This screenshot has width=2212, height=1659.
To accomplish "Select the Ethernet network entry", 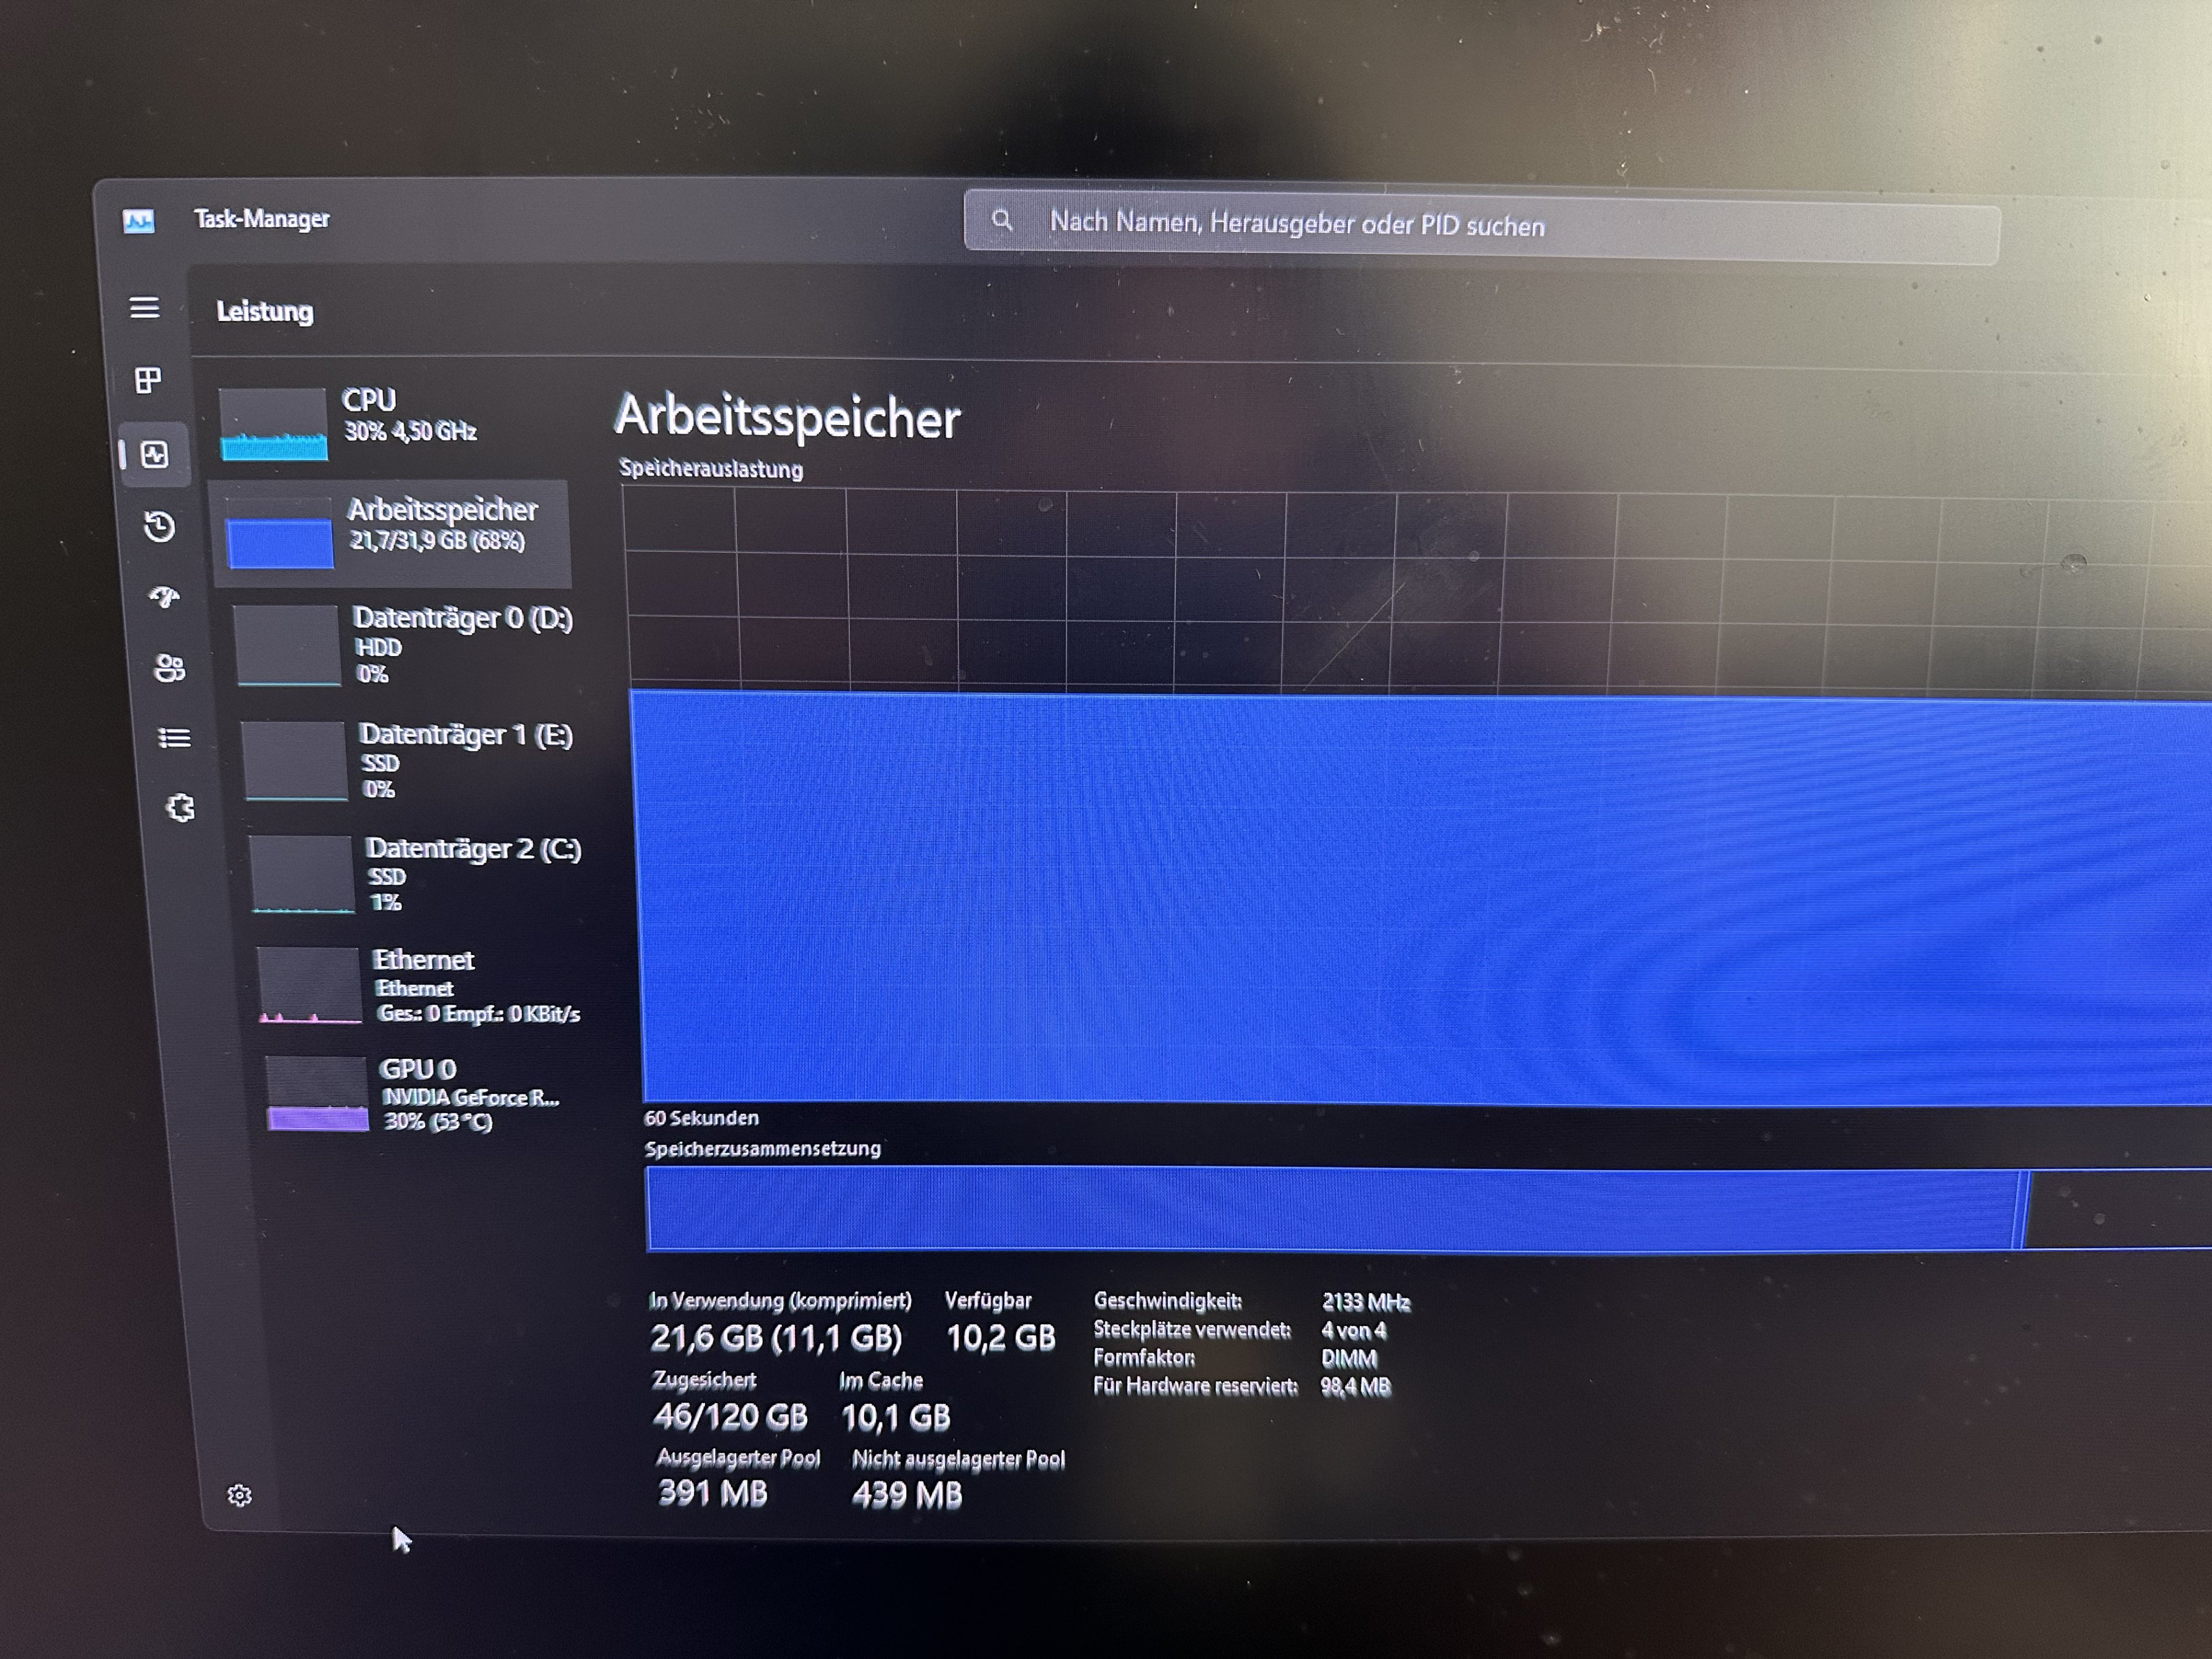I will 420,986.
